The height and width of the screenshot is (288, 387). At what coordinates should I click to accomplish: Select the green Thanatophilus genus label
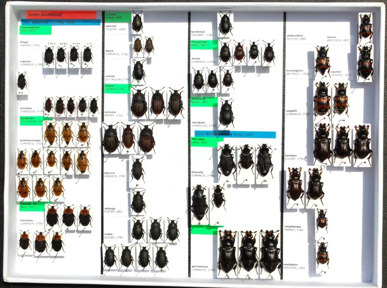35,29
